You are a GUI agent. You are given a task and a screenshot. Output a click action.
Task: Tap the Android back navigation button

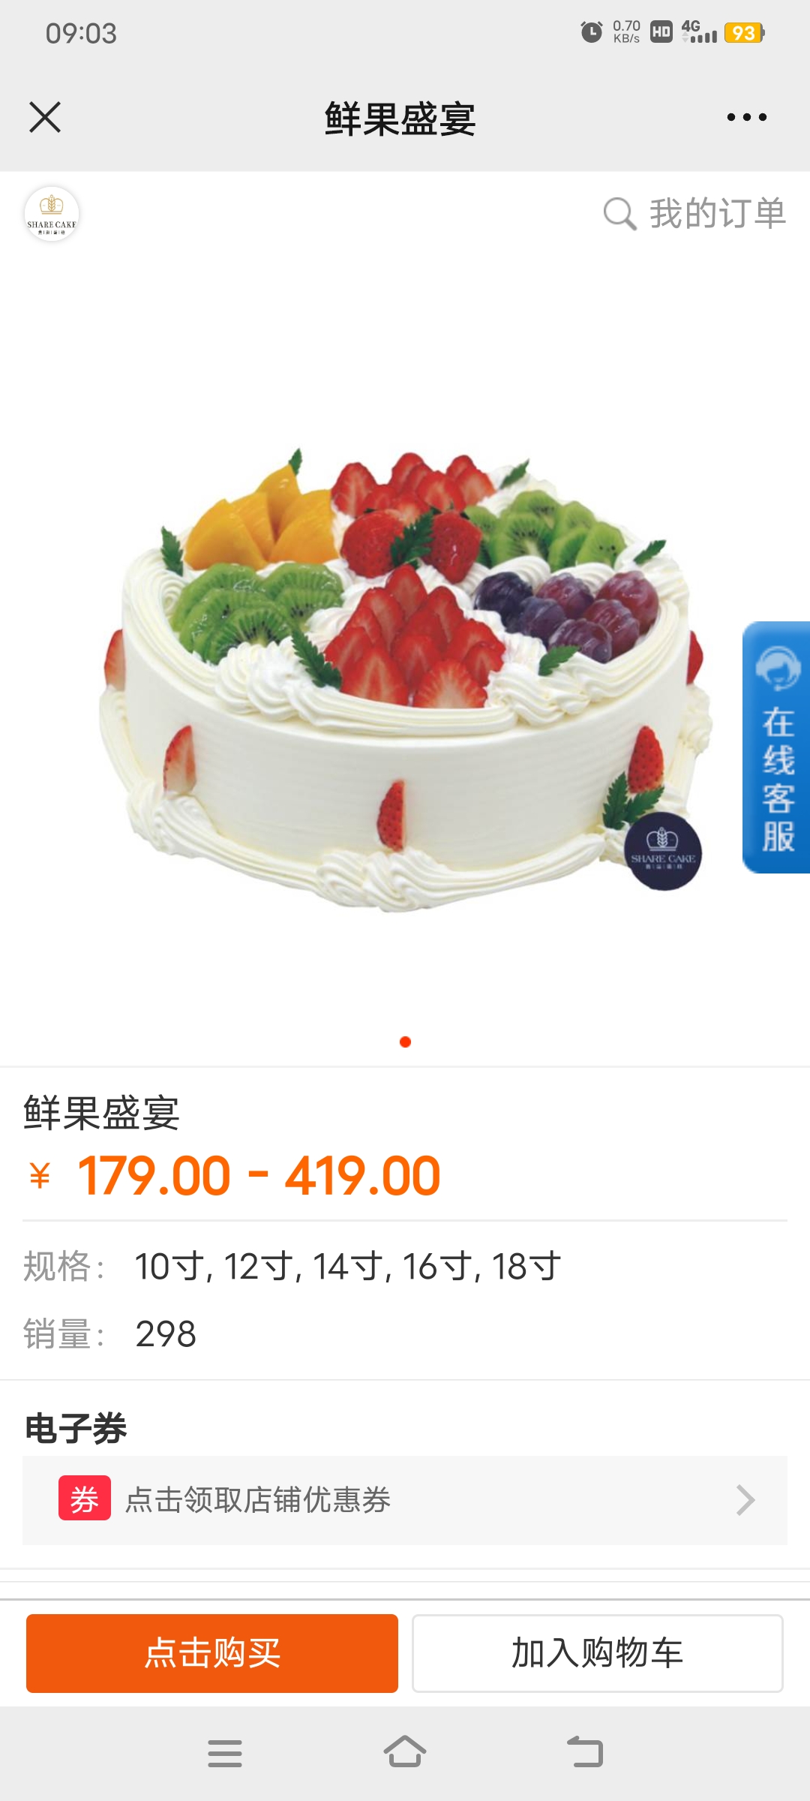pyautogui.click(x=585, y=1752)
